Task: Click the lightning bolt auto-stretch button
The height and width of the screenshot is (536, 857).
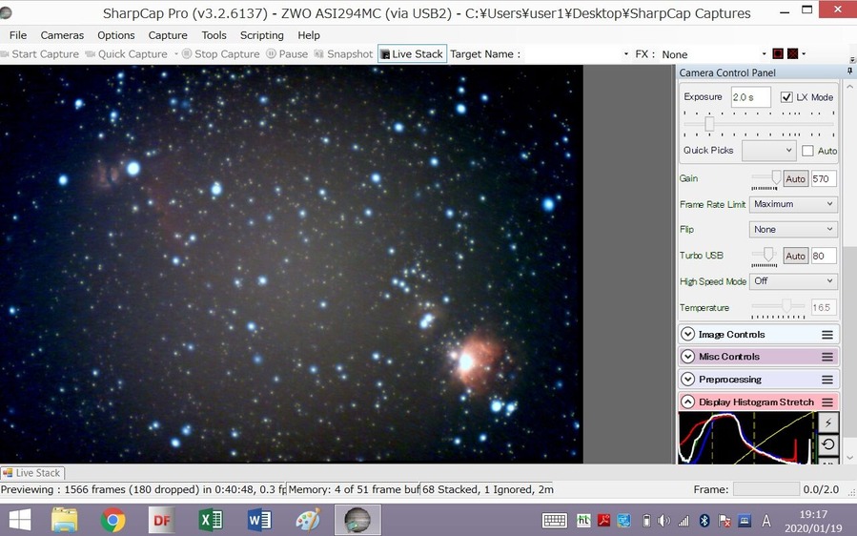Action: tap(828, 423)
